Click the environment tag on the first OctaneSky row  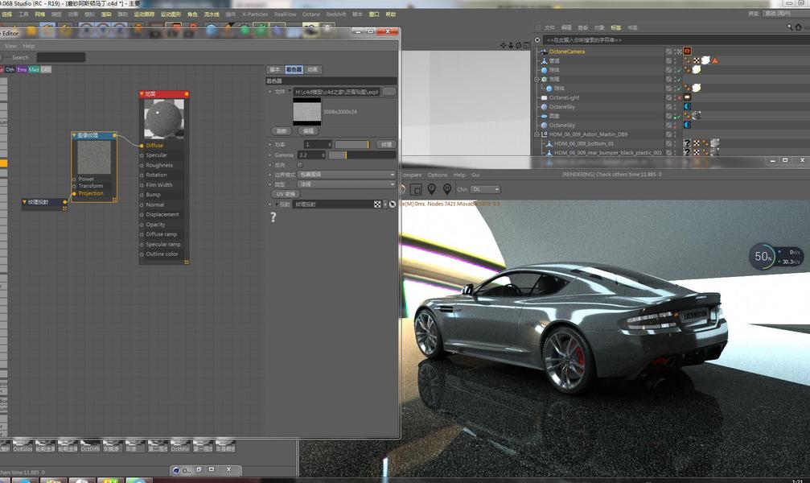[x=688, y=106]
